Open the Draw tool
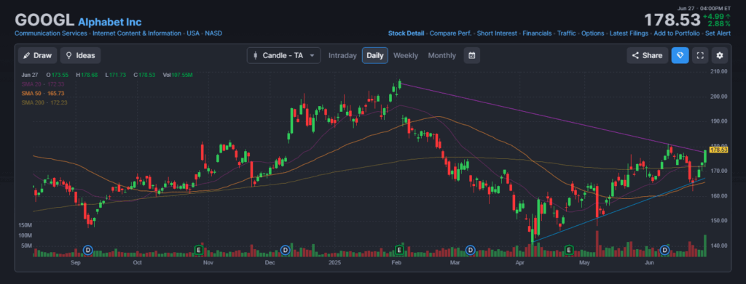The width and height of the screenshot is (746, 284). pos(38,55)
